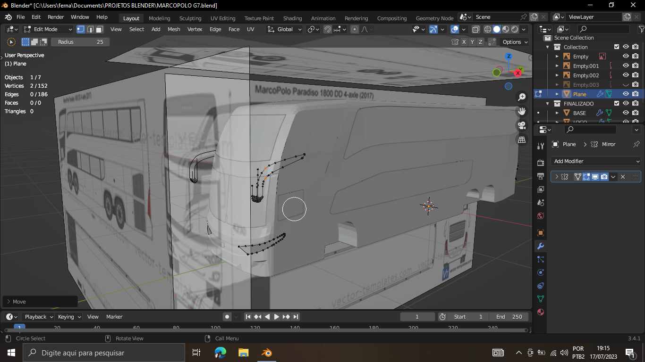Hide the Plane object in the outliner
The width and height of the screenshot is (645, 362).
click(x=626, y=94)
